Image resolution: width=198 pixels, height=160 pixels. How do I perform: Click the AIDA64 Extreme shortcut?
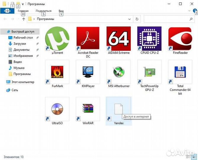(x=118, y=39)
